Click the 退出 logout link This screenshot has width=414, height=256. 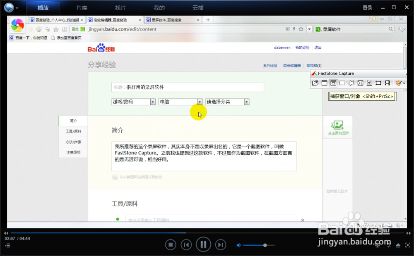click(318, 47)
